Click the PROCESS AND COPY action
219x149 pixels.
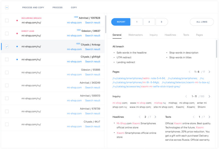point(33,7)
